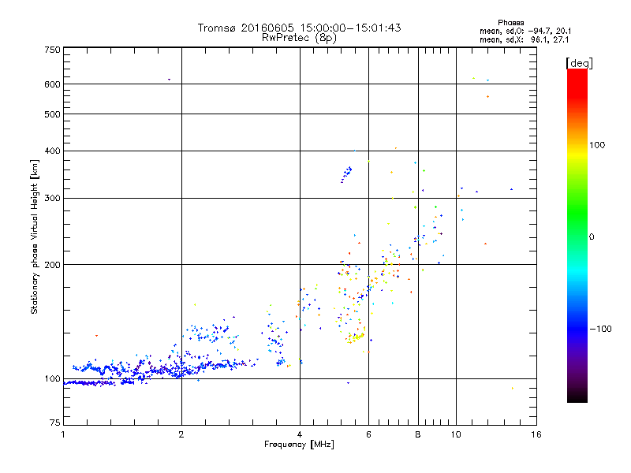Click the "Stationary phase Virtual Height [km]" axis title
This screenshot has width=631, height=473.
(35, 237)
